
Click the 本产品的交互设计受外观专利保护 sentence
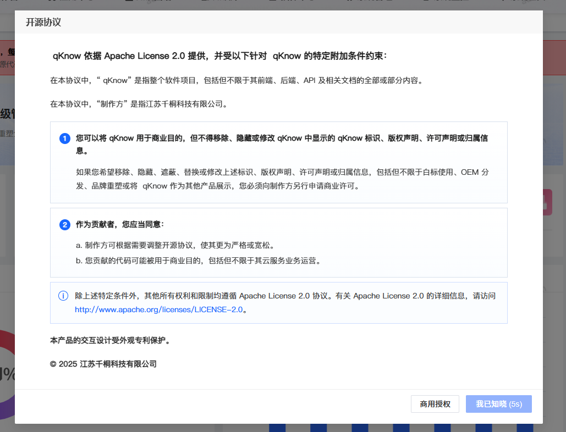110,340
